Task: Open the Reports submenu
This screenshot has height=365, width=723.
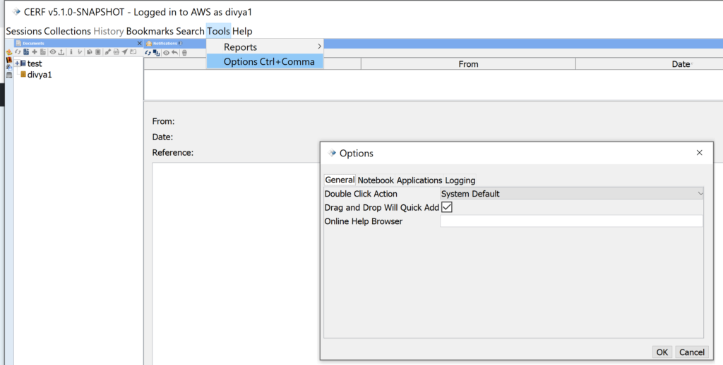Action: pos(265,47)
